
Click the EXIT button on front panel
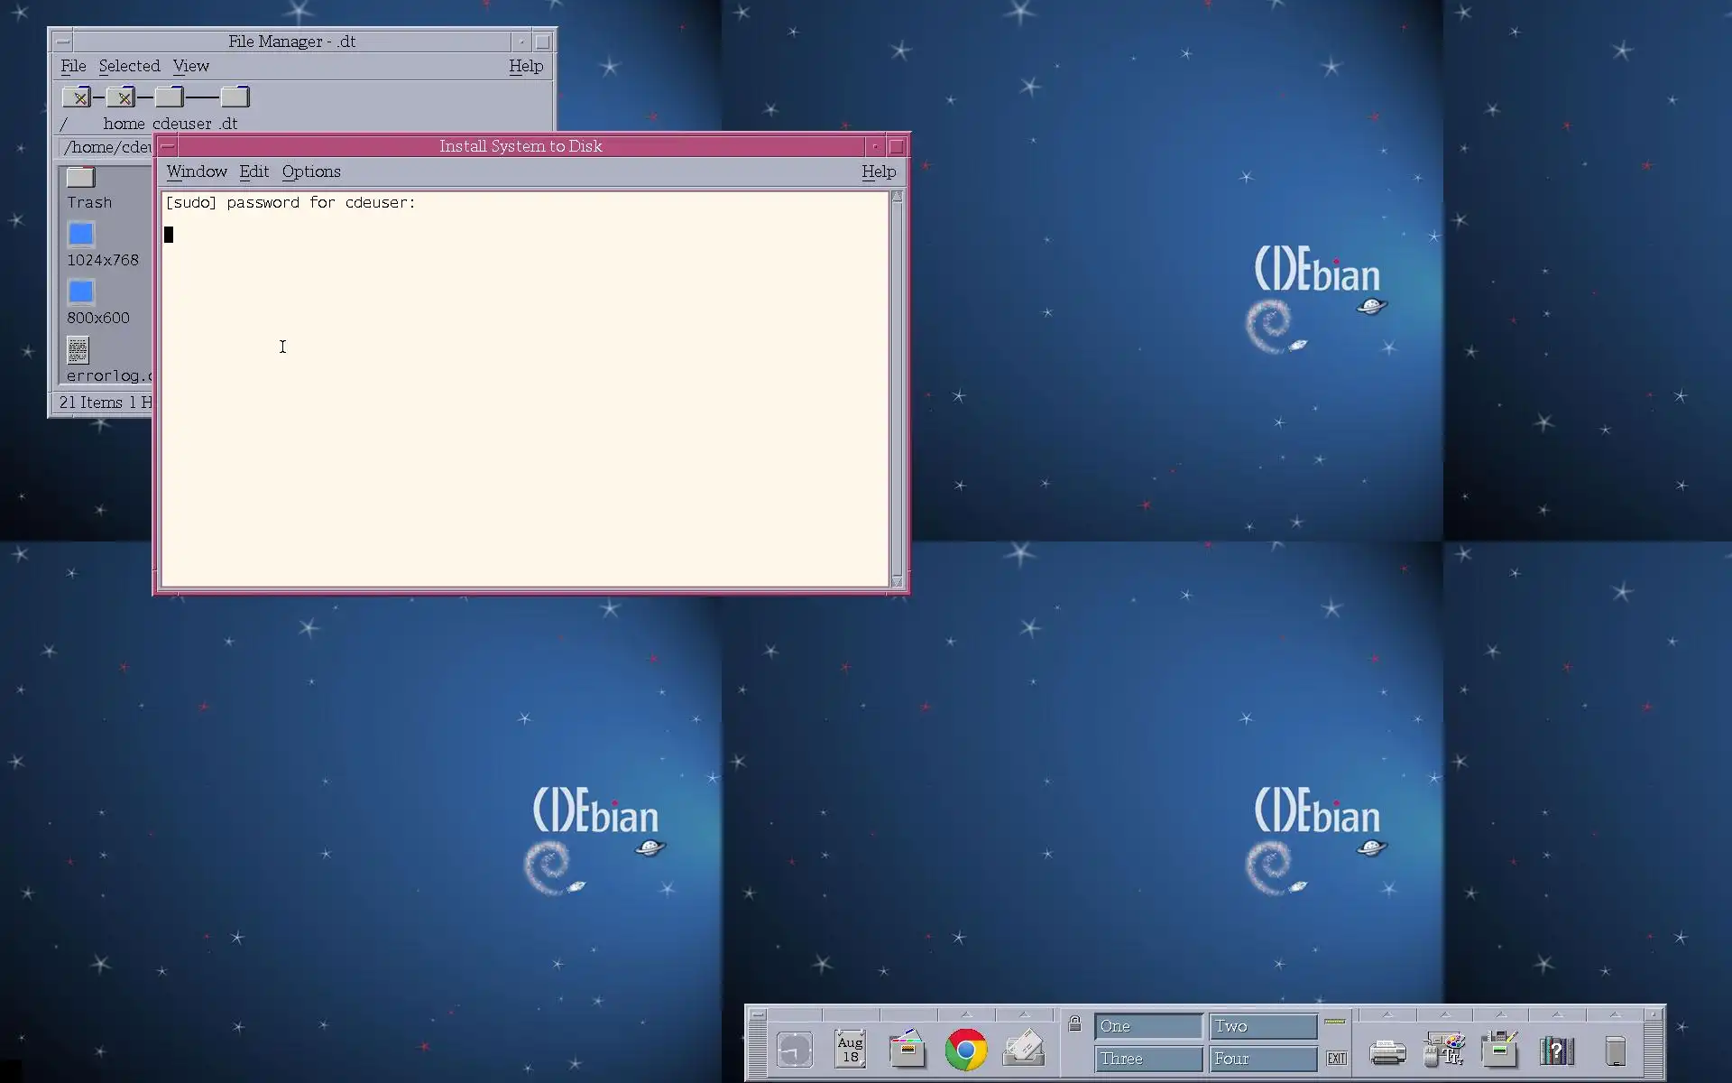pyautogui.click(x=1336, y=1059)
